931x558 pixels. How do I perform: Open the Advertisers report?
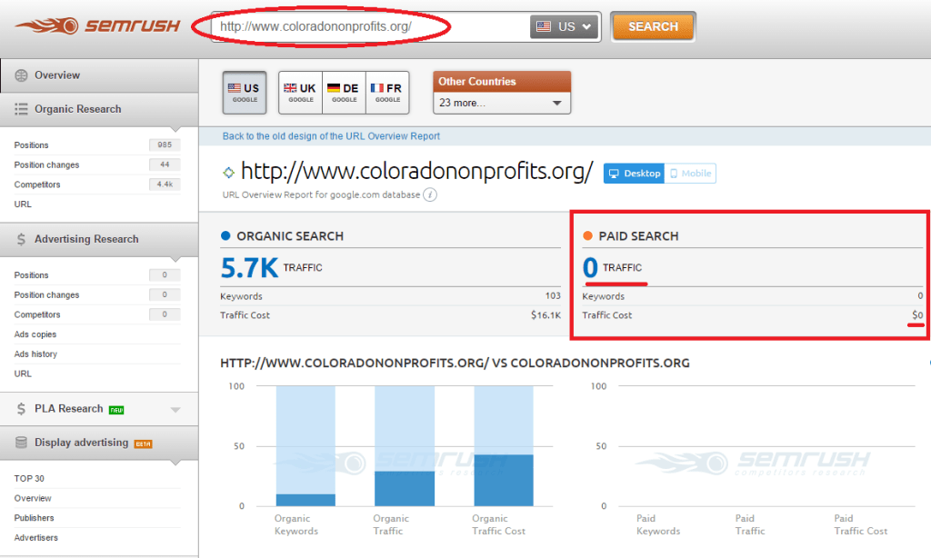(x=36, y=538)
